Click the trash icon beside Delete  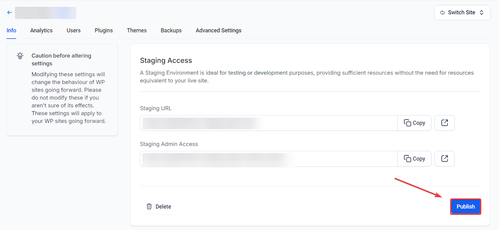click(149, 206)
